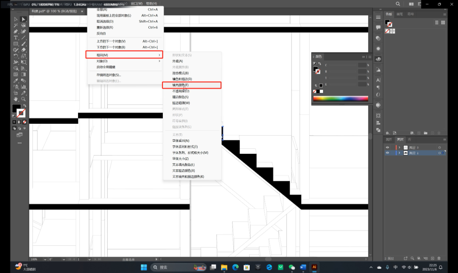
Task: Select the Scale tool
Action: pyautogui.click(x=23, y=56)
